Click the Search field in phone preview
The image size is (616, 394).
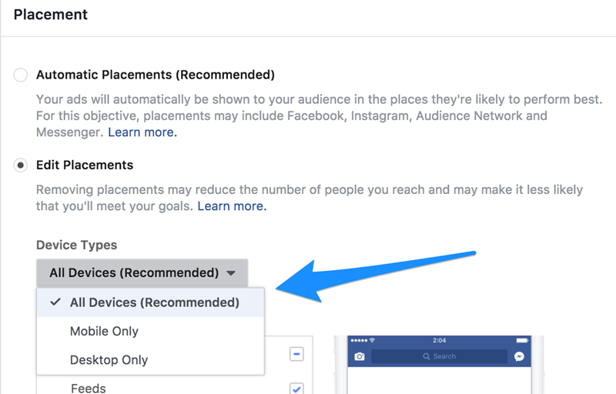(x=440, y=356)
